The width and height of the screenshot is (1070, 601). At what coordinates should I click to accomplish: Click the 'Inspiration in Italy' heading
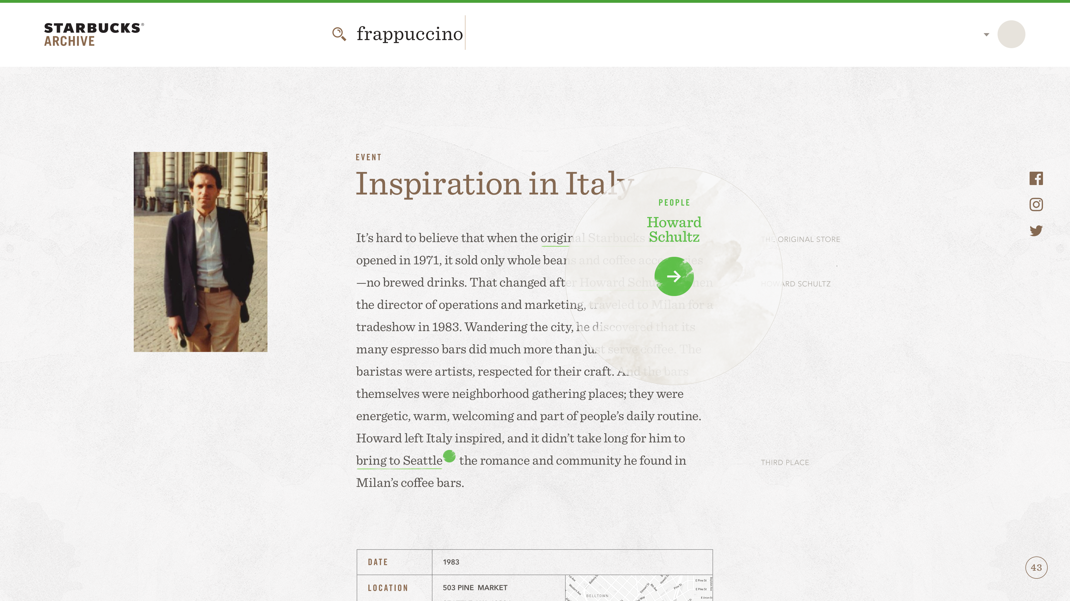495,184
